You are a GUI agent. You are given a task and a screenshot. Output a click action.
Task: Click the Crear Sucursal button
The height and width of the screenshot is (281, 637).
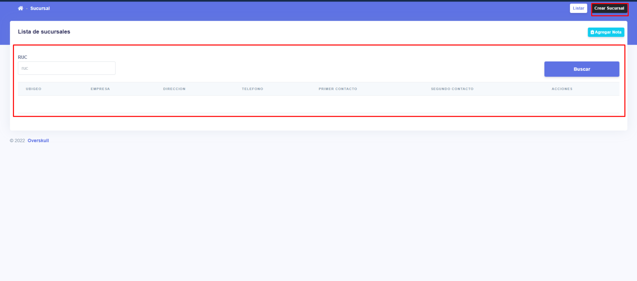pyautogui.click(x=609, y=8)
